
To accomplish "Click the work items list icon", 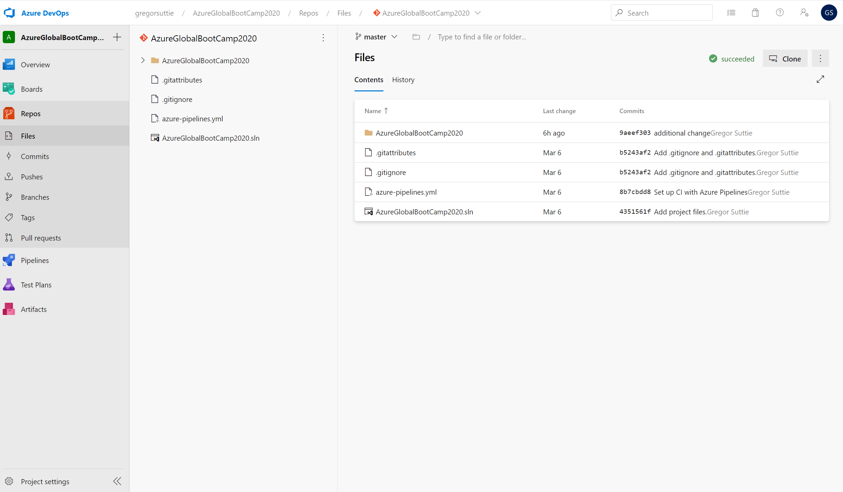I will 731,13.
